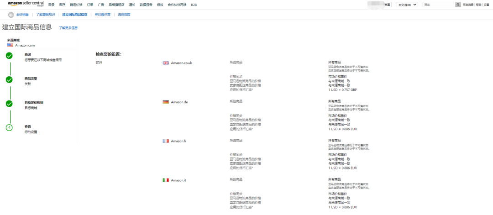Select the 建立国际商品信息 sub-navigation link
This screenshot has width=493, height=215.
[x=75, y=15]
